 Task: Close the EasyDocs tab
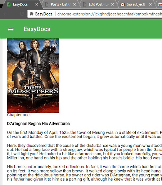[x=37, y=5]
